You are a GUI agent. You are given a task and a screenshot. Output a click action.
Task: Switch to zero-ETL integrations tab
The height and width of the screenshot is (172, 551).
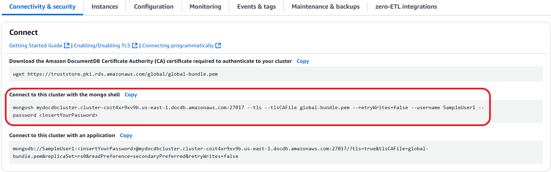click(406, 7)
